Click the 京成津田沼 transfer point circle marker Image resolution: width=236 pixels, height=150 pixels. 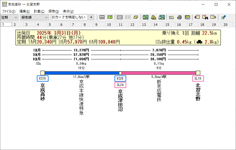click(x=120, y=73)
